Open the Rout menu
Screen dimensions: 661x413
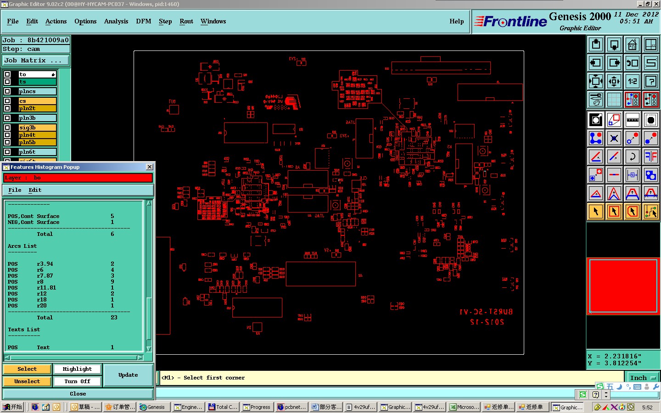tap(186, 21)
